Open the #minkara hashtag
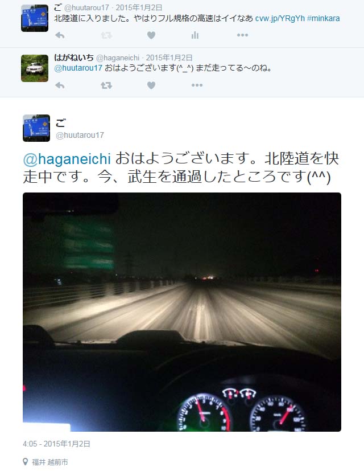Viewport: 364px width, 471px height. tap(324, 18)
